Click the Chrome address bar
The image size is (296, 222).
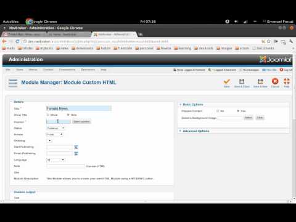(x=142, y=41)
